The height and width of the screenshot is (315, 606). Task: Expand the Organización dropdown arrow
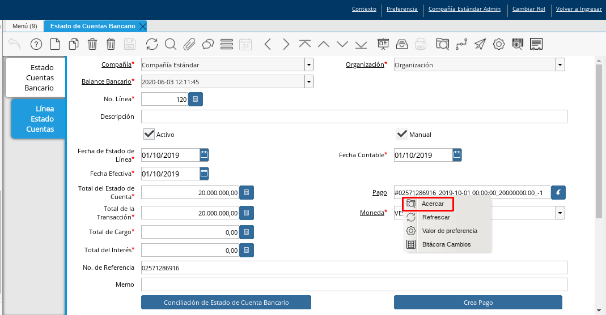(x=560, y=64)
